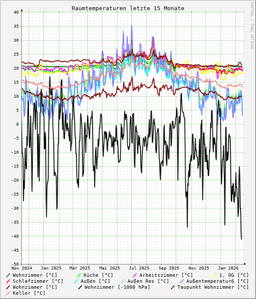Click the 'Nov 2024' x-axis label

click(22, 268)
